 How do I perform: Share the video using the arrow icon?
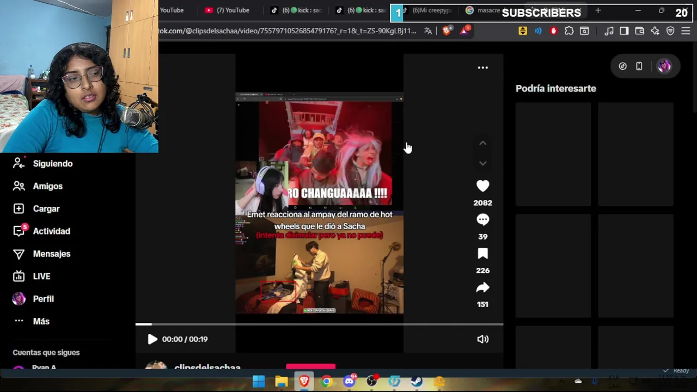(x=482, y=287)
